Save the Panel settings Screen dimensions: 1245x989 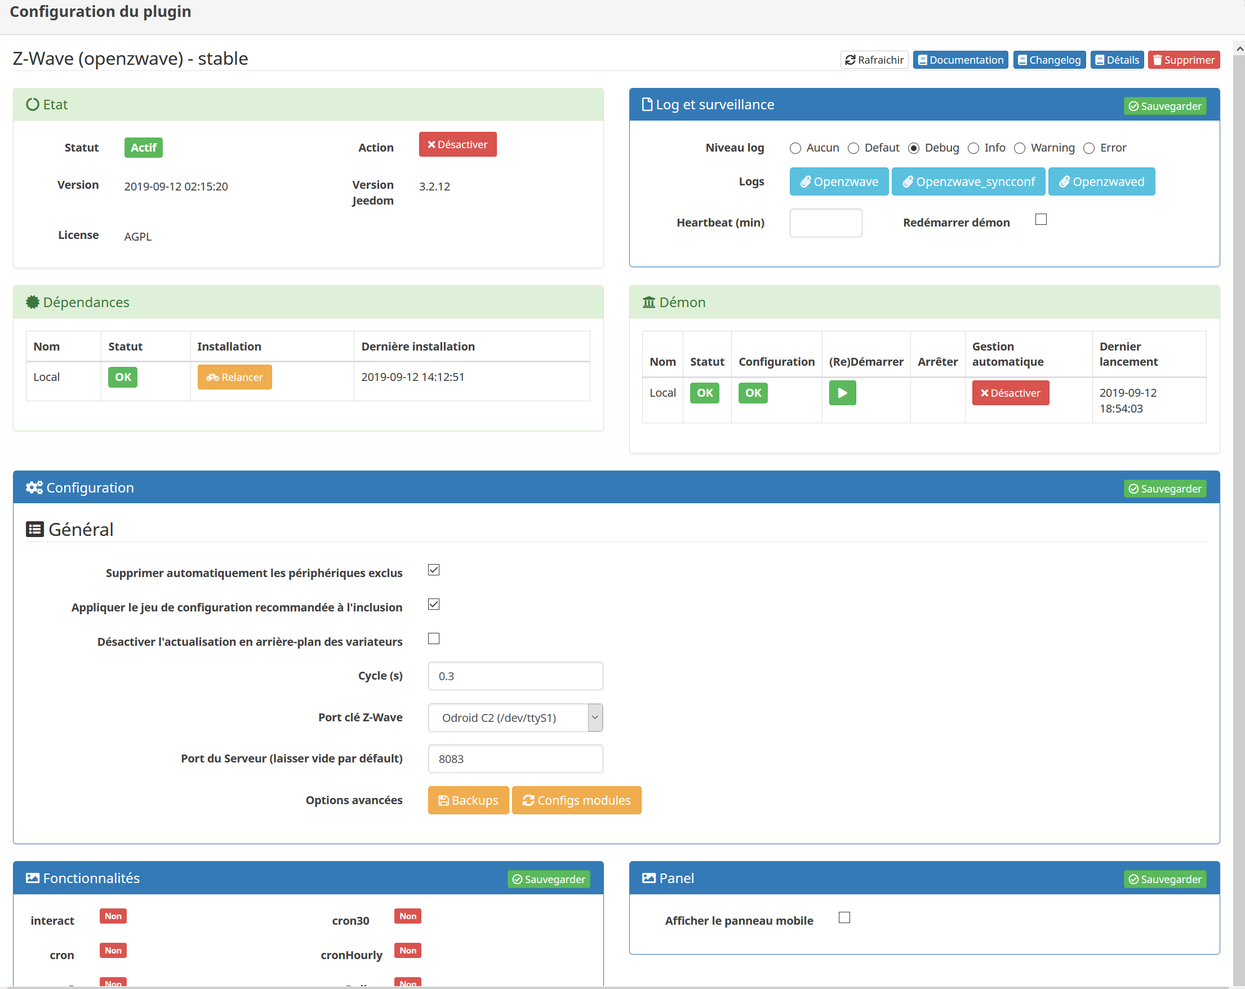point(1165,879)
